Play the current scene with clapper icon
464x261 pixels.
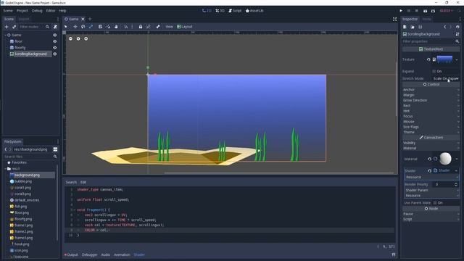click(x=426, y=11)
